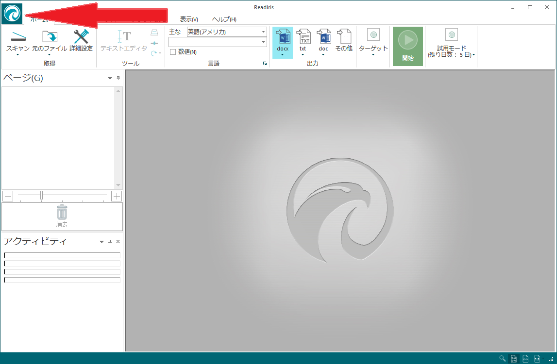Open the 英語(アメリカ) main language combo box
This screenshot has height=364, width=557.
[x=227, y=32]
